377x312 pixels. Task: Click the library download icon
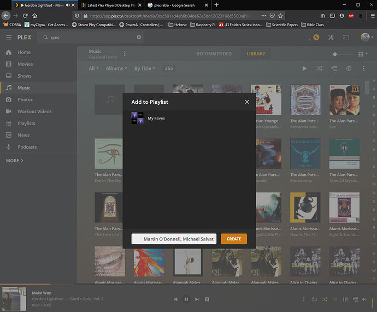[349, 68]
